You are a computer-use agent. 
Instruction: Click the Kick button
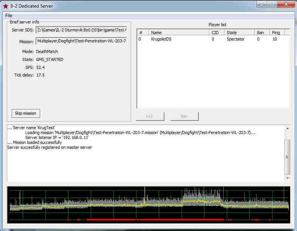pyautogui.click(x=150, y=116)
